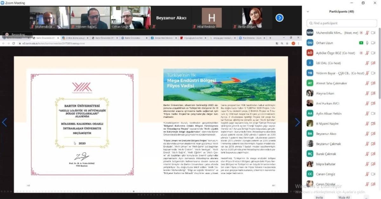Click Orhan Uzun's microphone icon
Image resolution: width=381 pixels, height=199 pixels.
(367, 43)
